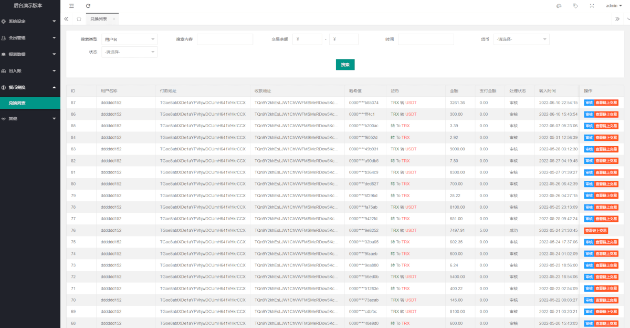
Task: Open the 状态 status dropdown
Action: pyautogui.click(x=129, y=52)
